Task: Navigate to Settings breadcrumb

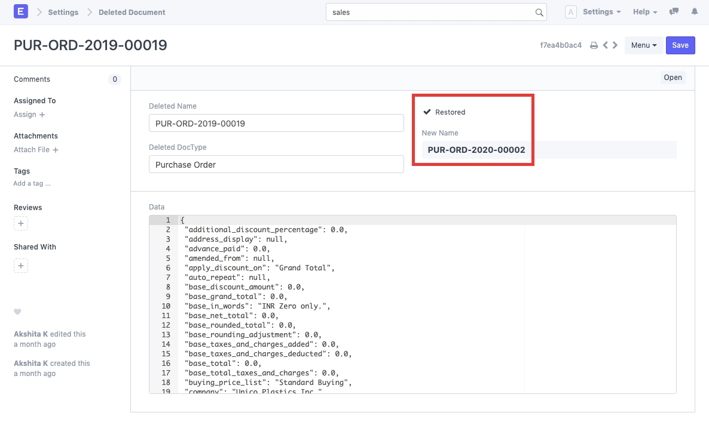Action: 63,12
